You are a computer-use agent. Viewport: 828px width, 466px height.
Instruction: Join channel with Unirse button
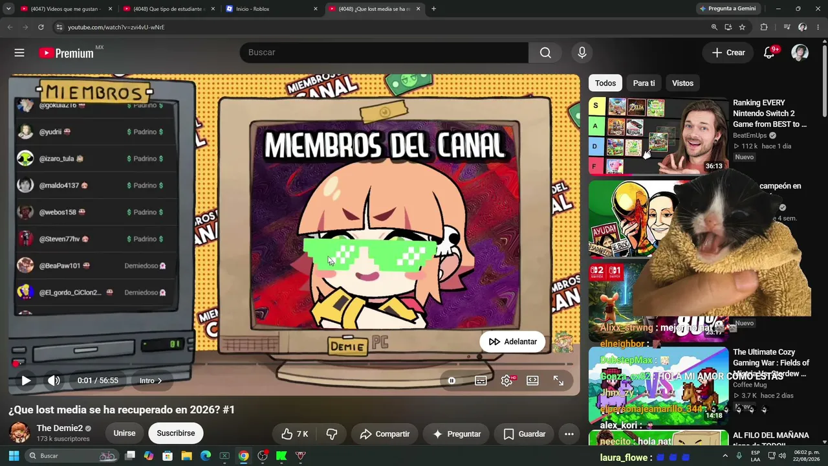tap(124, 434)
